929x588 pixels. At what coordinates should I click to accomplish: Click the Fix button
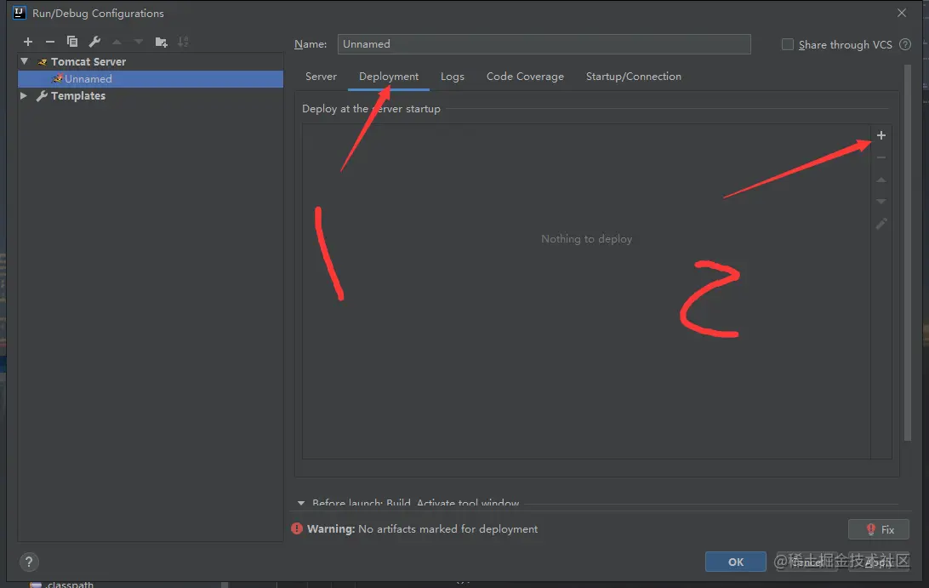pos(879,529)
